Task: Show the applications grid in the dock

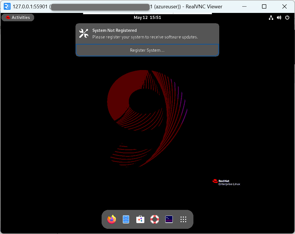Action: pos(183,219)
